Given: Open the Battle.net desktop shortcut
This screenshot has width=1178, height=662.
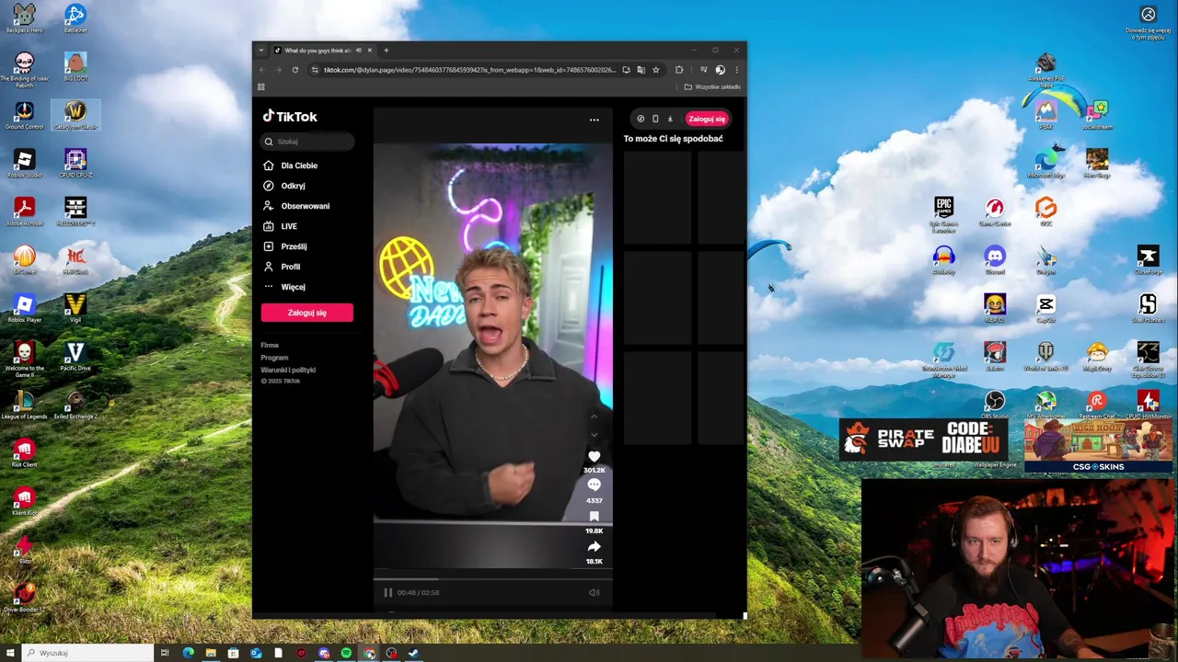Looking at the screenshot, I should 75,18.
